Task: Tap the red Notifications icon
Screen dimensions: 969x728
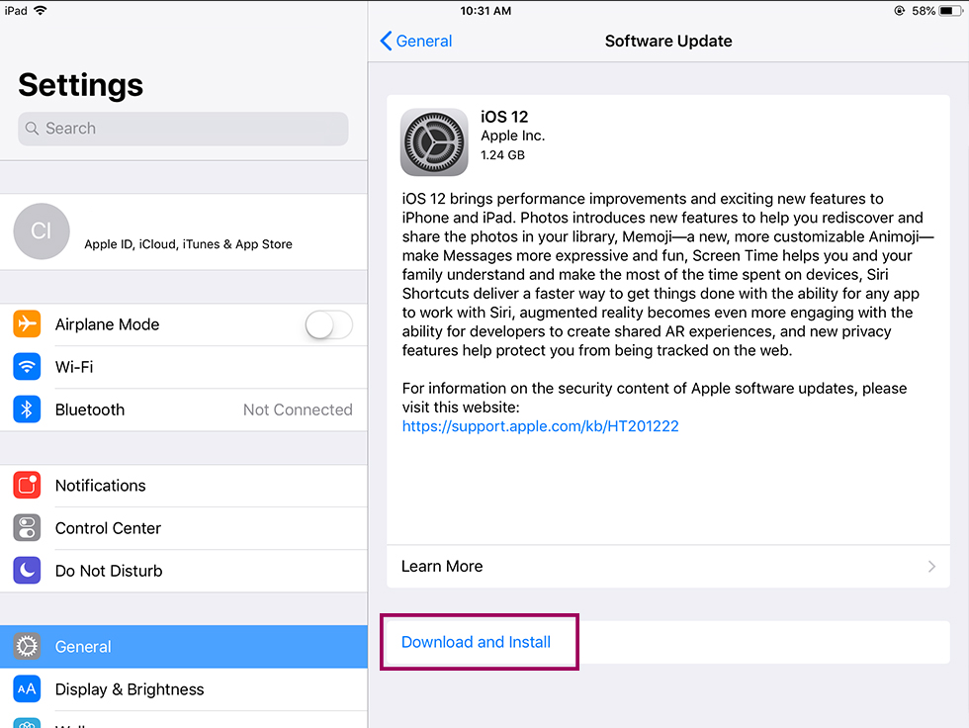Action: pyautogui.click(x=27, y=485)
